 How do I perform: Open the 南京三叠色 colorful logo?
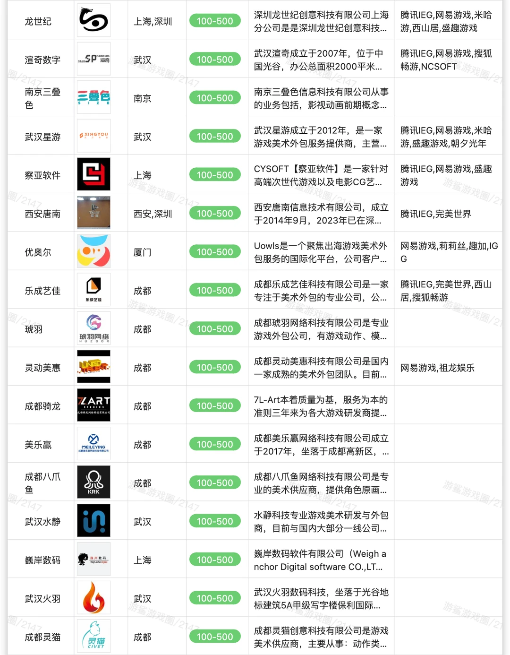tap(93, 97)
